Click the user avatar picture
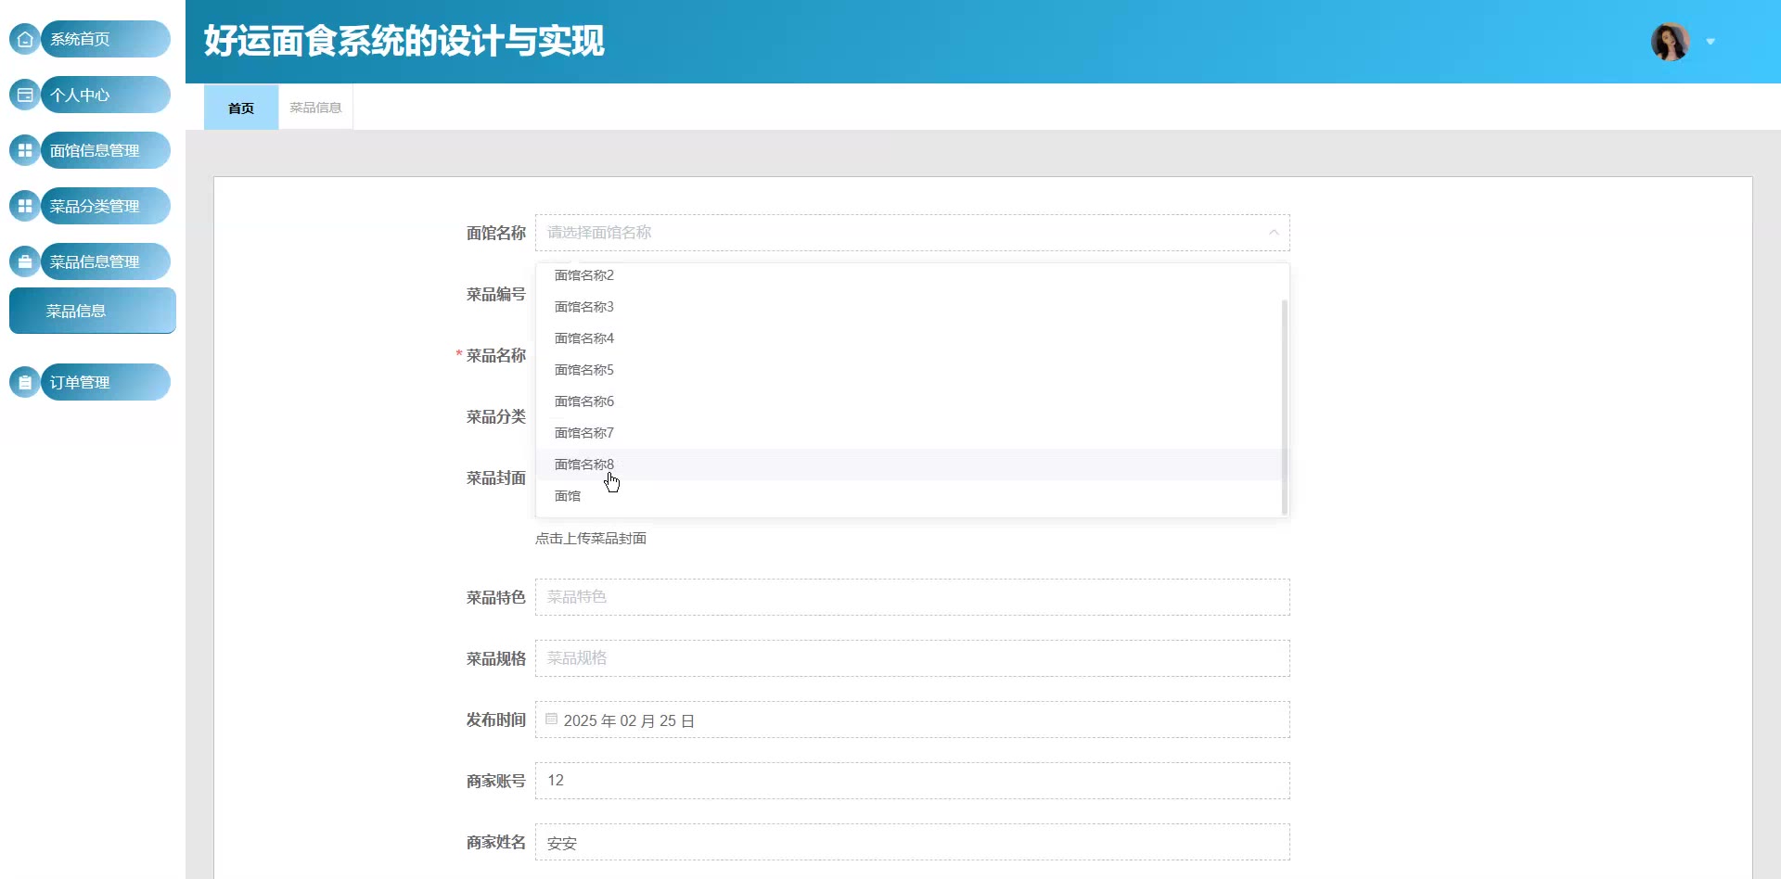Image resolution: width=1781 pixels, height=879 pixels. 1670,42
